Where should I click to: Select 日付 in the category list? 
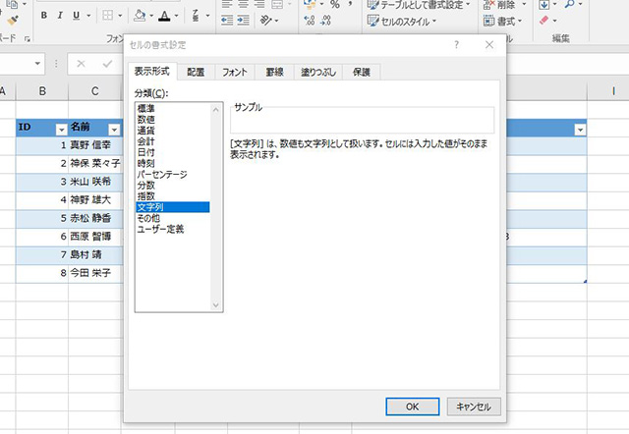147,152
